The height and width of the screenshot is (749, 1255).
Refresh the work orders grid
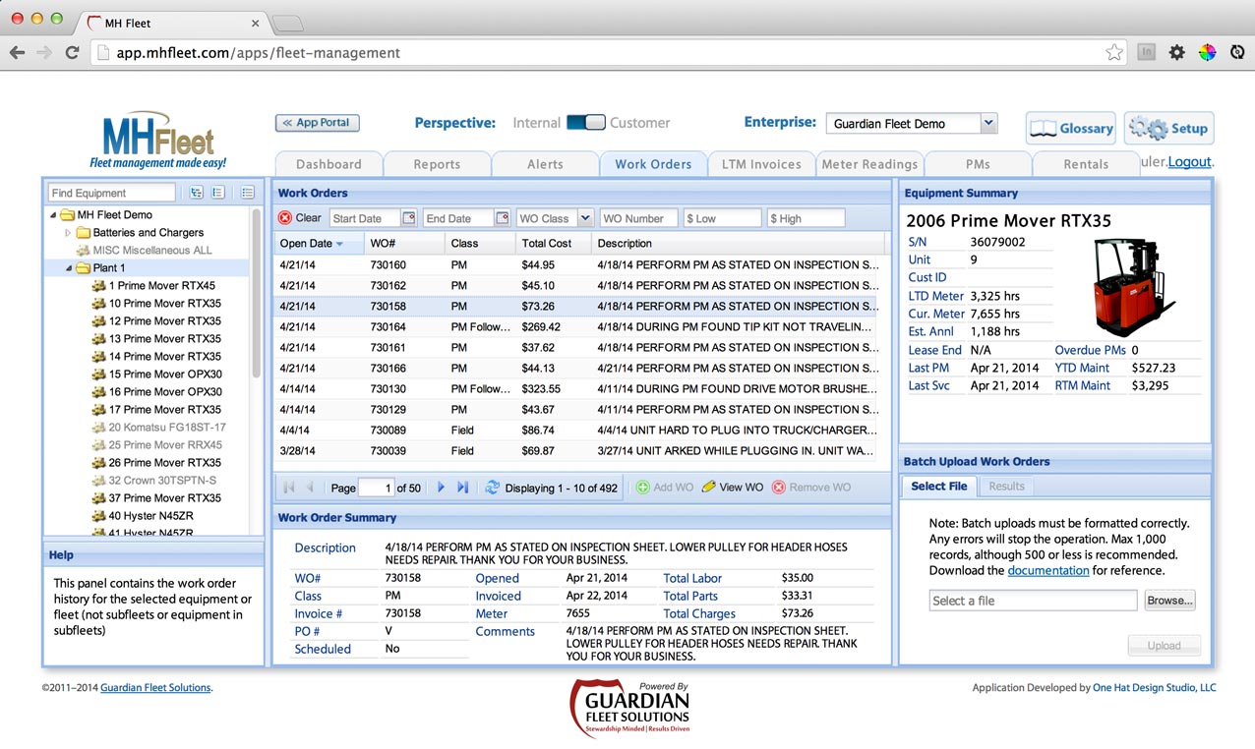click(x=493, y=488)
